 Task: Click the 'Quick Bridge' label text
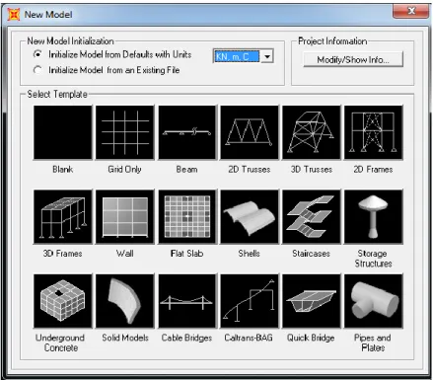311,338
